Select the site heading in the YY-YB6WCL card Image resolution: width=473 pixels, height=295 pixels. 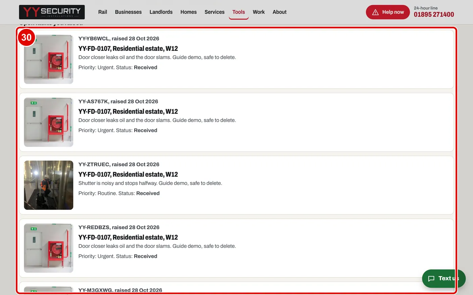tap(128, 49)
